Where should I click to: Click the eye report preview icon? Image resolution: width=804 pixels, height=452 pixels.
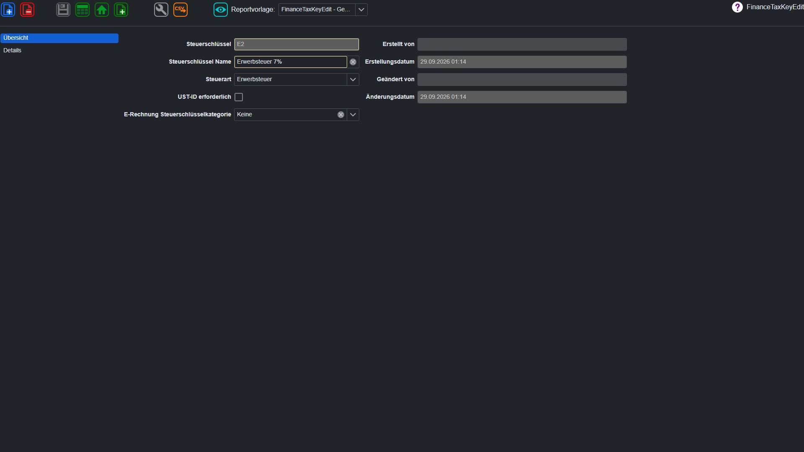pos(221,10)
